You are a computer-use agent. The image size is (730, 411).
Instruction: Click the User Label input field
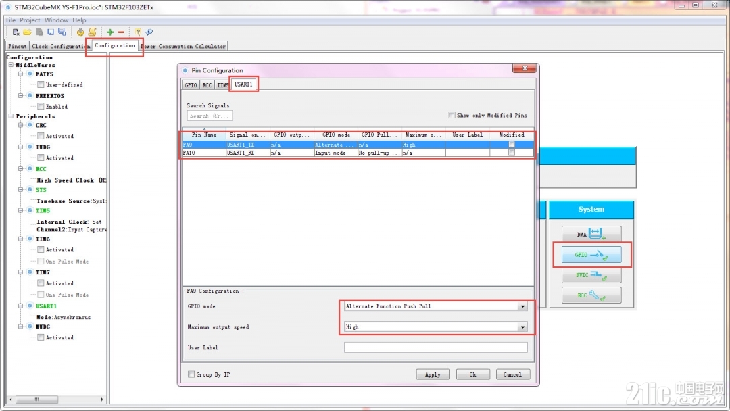(x=436, y=347)
